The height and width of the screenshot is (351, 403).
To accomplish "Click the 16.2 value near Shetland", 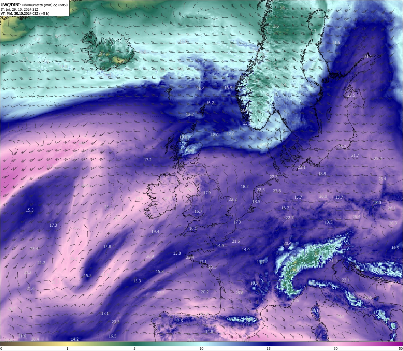I will point(210,103).
